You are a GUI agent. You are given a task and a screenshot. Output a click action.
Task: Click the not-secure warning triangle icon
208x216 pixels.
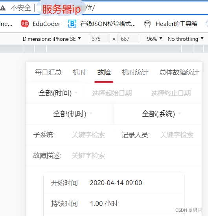pos(3,8)
